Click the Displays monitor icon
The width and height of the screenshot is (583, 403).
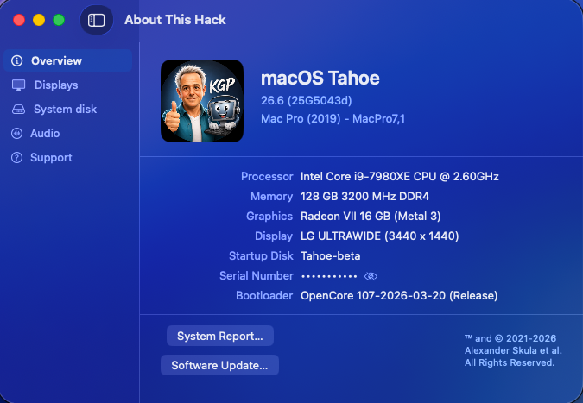[19, 85]
